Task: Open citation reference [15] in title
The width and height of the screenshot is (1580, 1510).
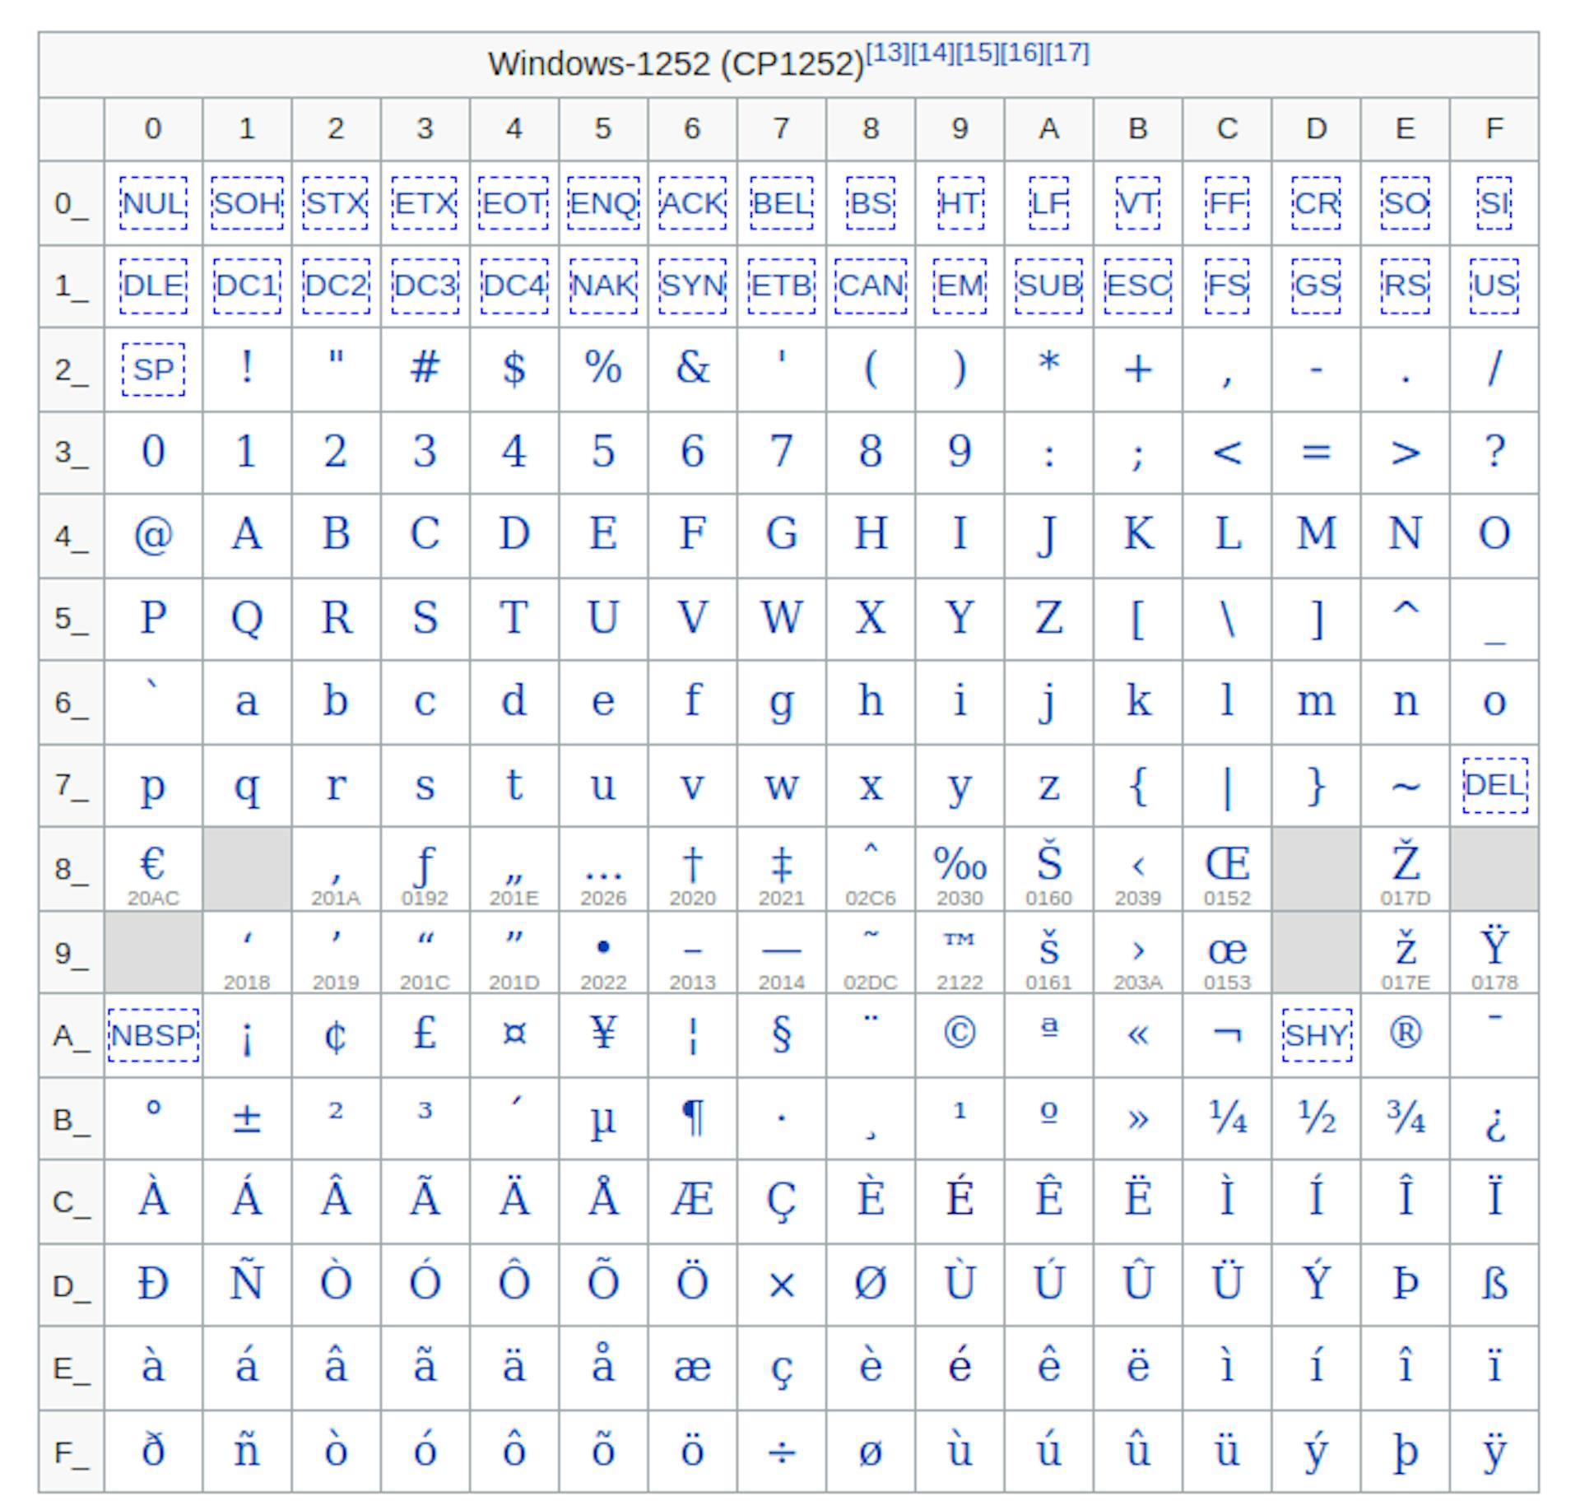Action: coord(978,53)
